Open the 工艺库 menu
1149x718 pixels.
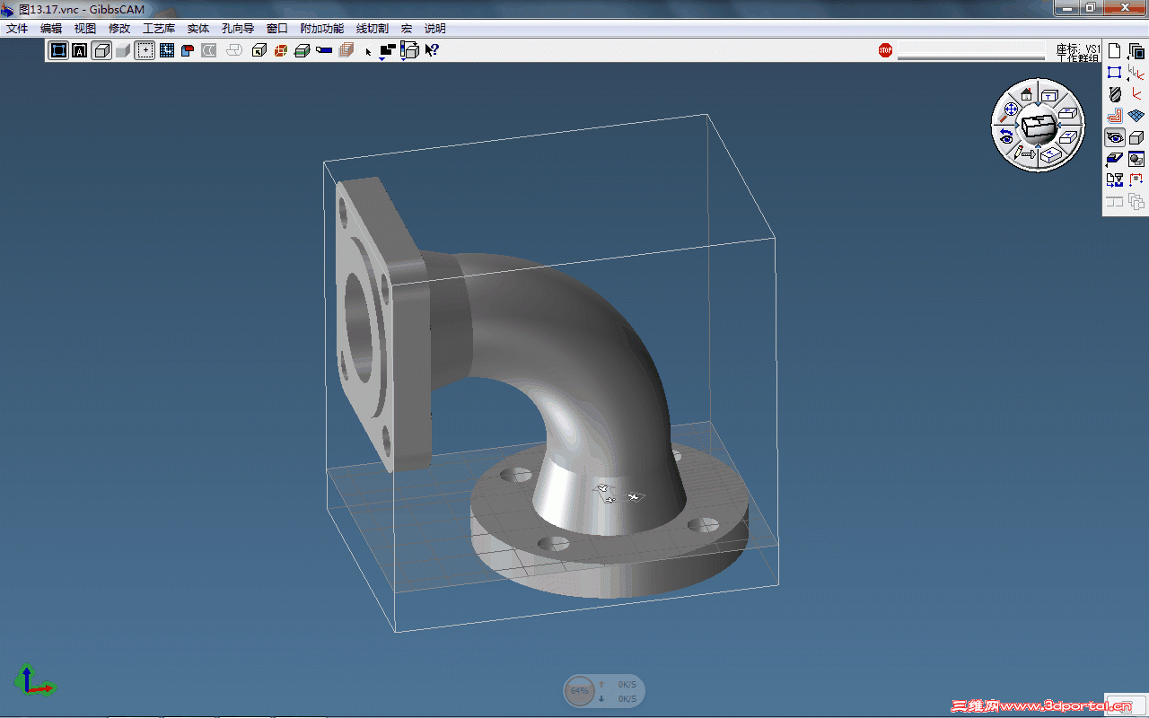pos(159,29)
